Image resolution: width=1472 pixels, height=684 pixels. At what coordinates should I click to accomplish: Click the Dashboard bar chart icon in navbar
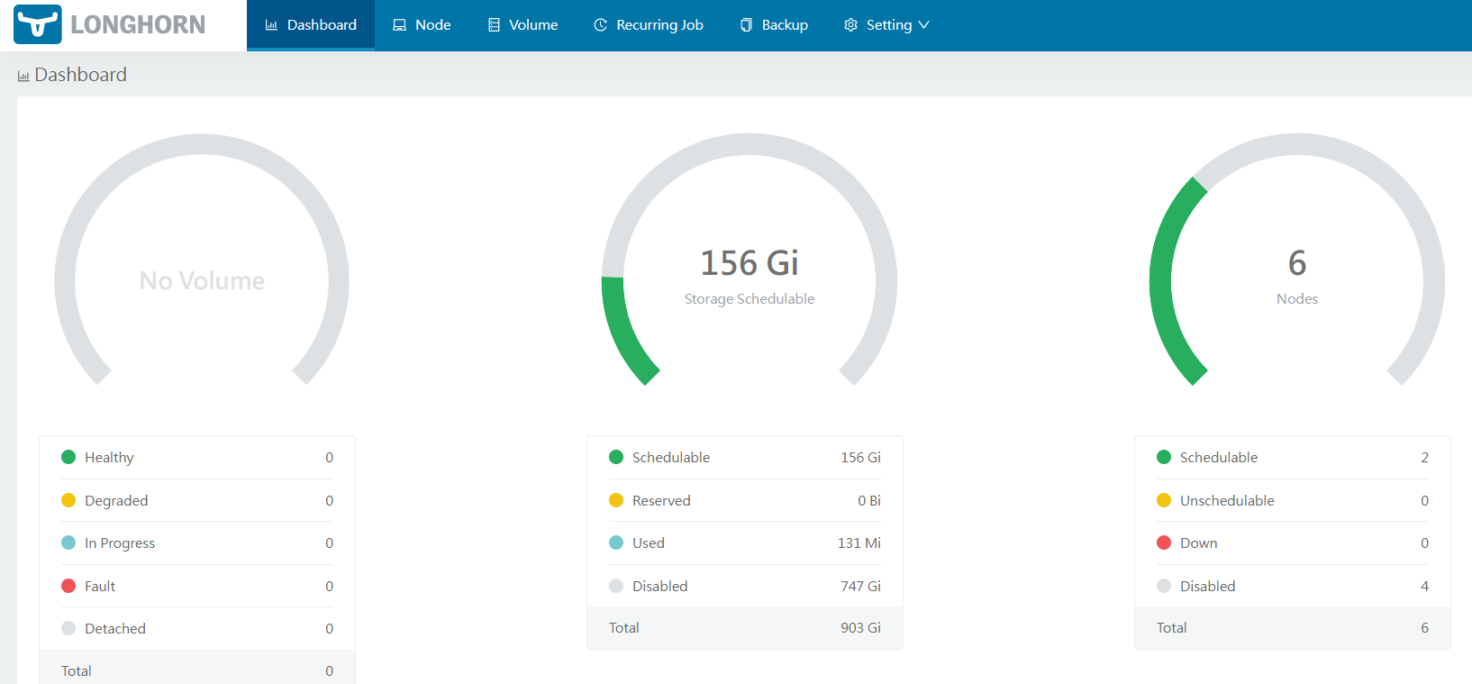271,25
